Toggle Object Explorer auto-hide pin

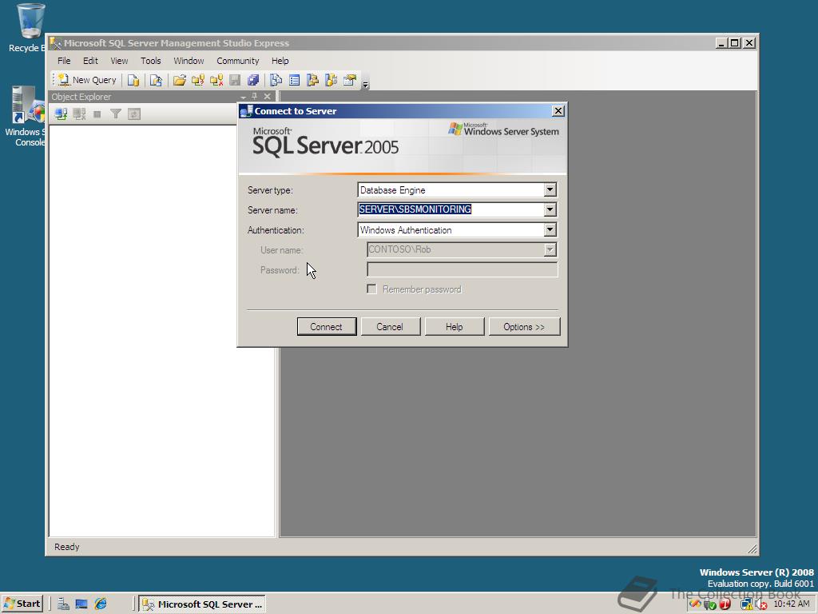coord(255,96)
